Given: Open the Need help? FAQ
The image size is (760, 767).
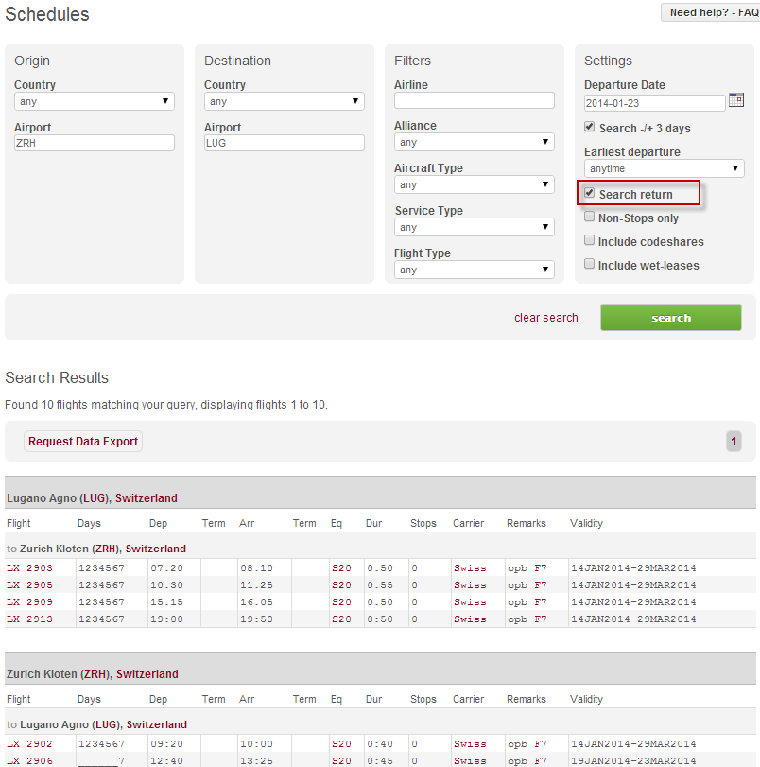Looking at the screenshot, I should (x=709, y=12).
